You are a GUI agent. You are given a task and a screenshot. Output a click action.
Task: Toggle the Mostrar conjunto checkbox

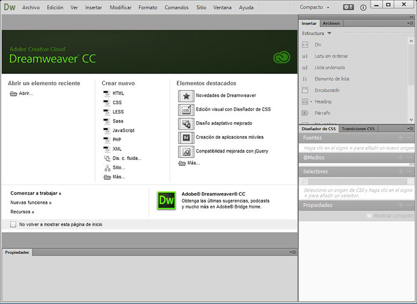pos(369,216)
